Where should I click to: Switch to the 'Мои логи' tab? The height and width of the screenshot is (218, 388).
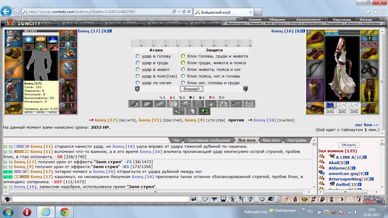271,140
